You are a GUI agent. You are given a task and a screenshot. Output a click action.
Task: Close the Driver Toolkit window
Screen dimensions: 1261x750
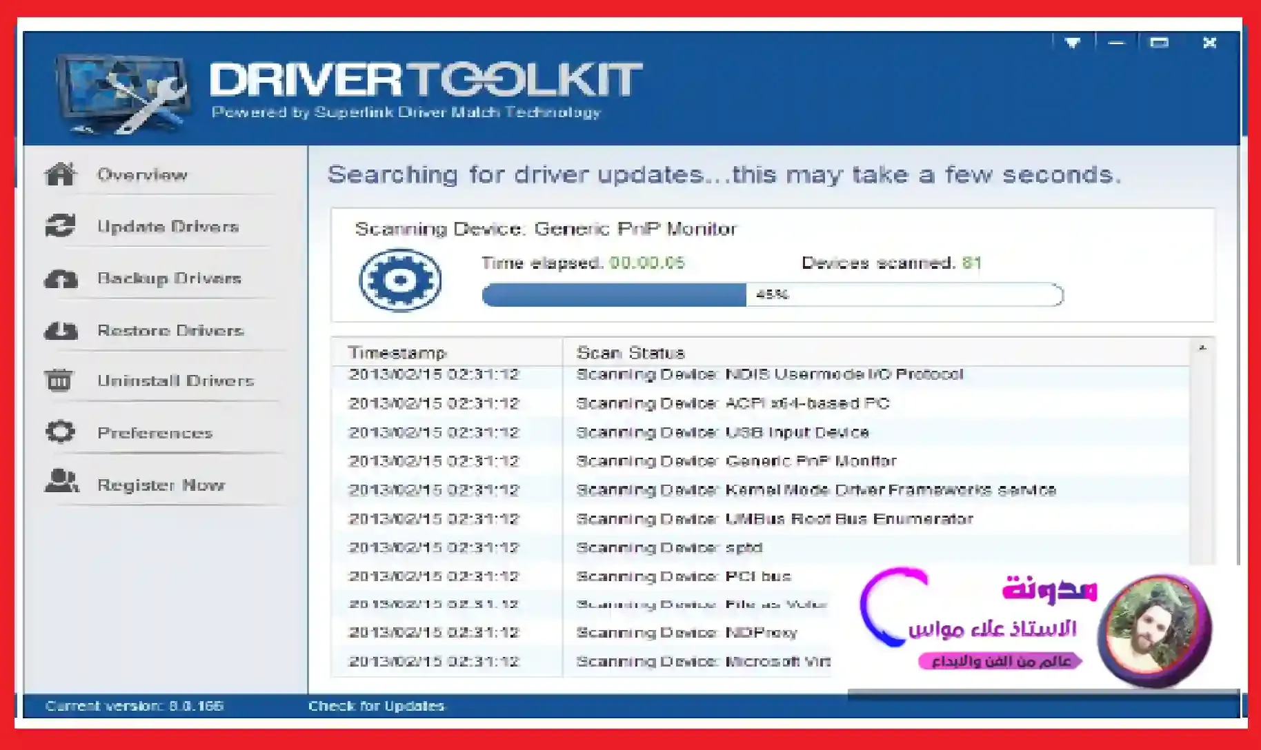pyautogui.click(x=1209, y=43)
